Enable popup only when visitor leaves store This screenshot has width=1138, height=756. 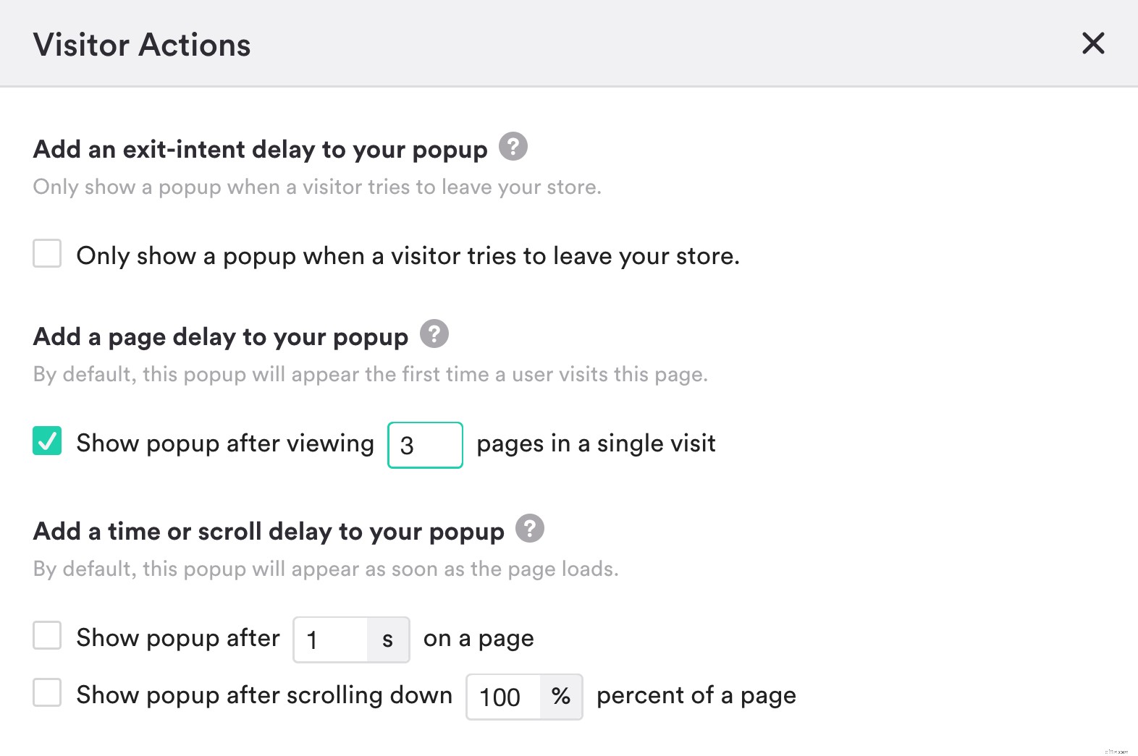(46, 255)
